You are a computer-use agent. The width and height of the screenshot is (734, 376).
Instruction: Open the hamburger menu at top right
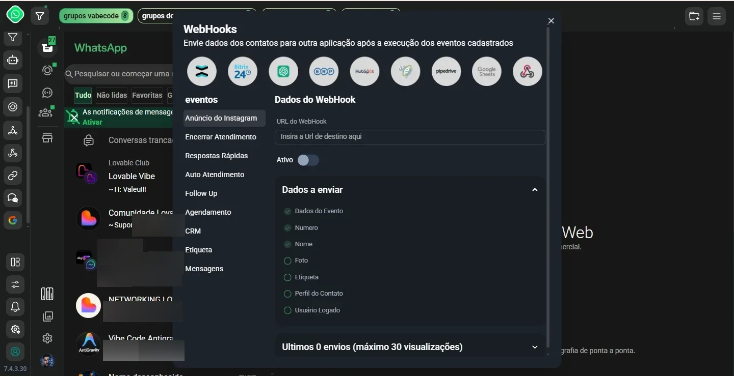(717, 16)
